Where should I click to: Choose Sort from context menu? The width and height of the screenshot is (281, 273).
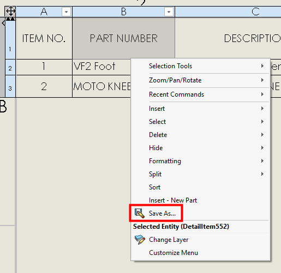(x=200, y=187)
